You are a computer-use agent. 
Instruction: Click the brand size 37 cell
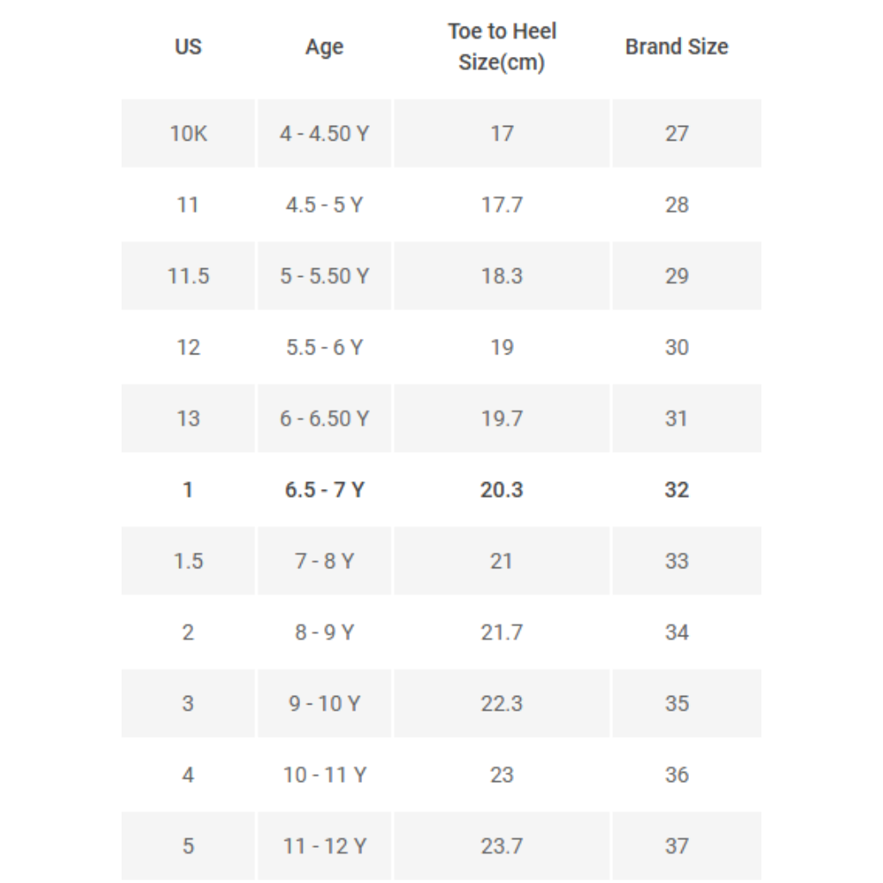click(677, 846)
